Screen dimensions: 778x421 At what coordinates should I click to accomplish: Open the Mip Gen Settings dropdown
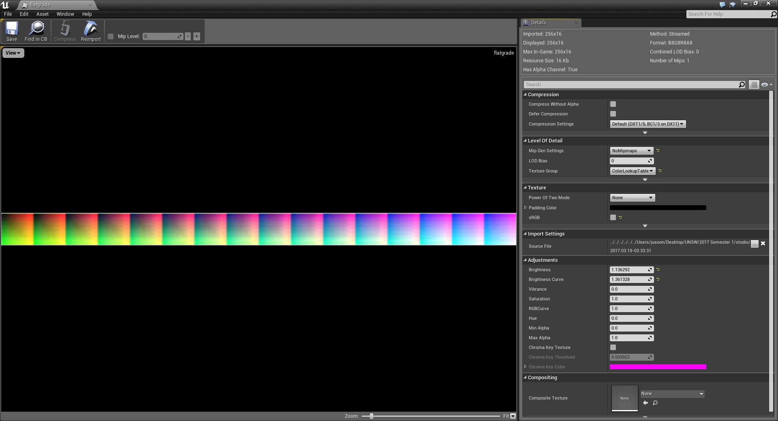631,150
